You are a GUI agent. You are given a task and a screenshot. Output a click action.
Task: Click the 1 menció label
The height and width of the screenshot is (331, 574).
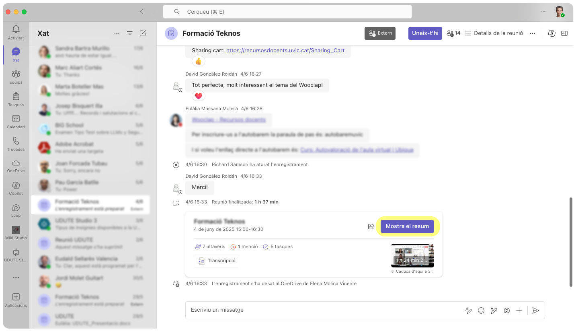click(244, 247)
